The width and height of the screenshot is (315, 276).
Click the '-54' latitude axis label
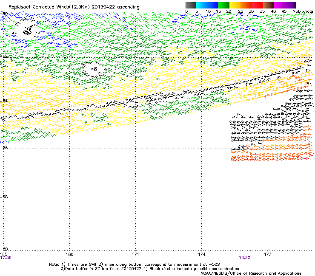pyautogui.click(x=4, y=101)
